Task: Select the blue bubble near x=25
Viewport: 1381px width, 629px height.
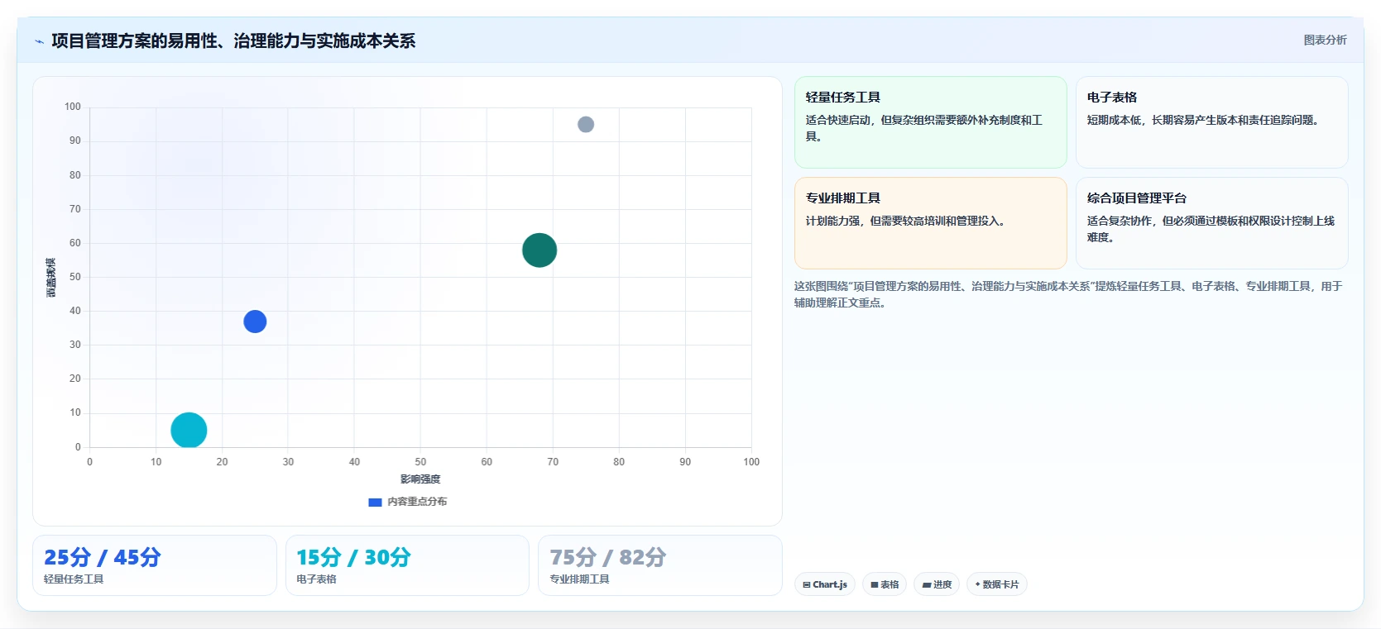Action: click(255, 322)
